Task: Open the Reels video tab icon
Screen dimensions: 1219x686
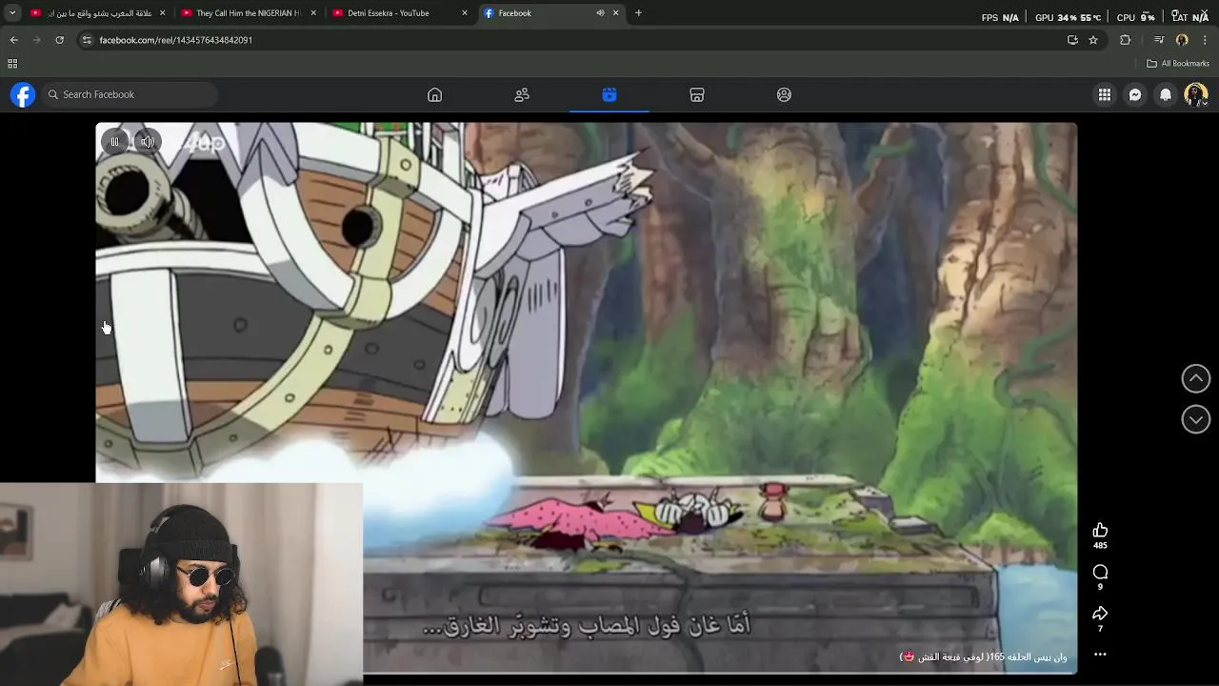Action: coord(609,94)
